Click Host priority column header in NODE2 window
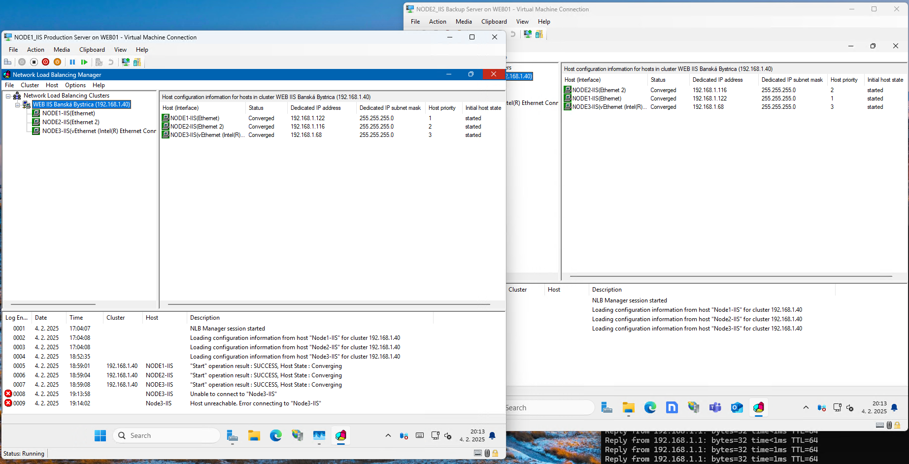The width and height of the screenshot is (909, 464). click(x=844, y=80)
